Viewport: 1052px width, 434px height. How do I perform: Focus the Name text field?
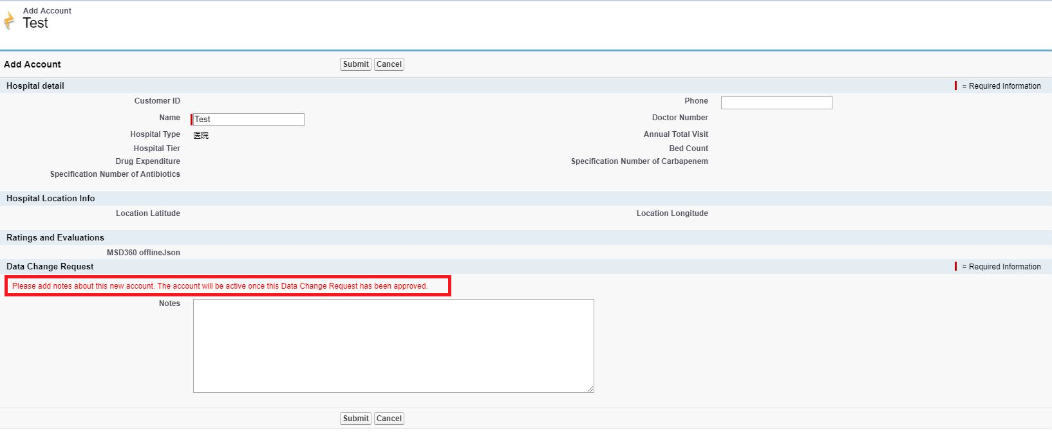[x=249, y=120]
